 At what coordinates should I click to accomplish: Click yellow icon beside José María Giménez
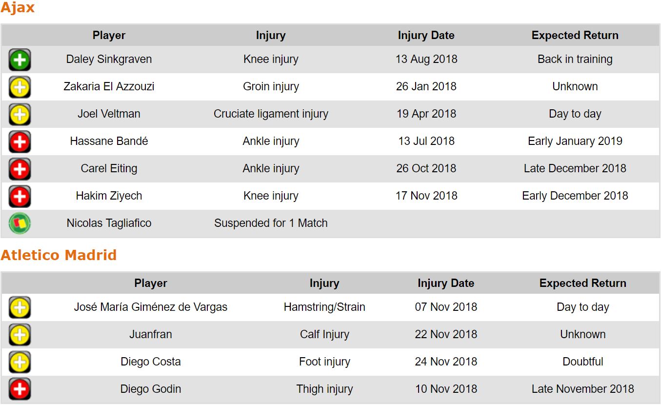point(20,308)
